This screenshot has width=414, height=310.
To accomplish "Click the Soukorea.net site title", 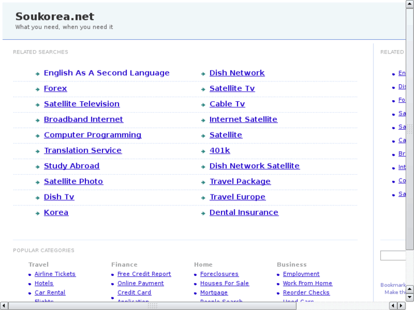I will 55,16.
